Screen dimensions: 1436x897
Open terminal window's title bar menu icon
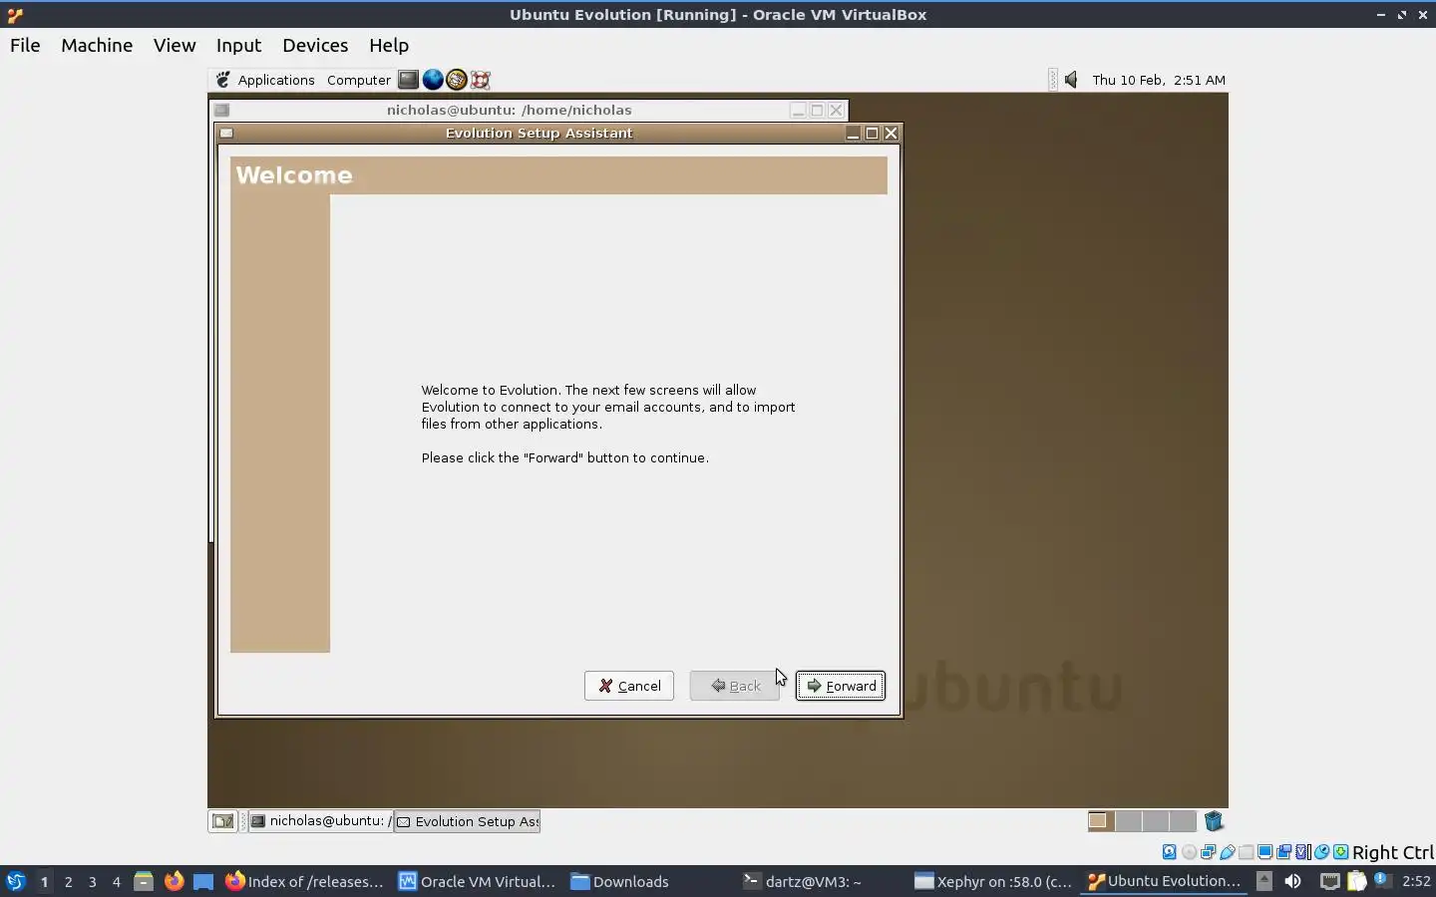point(221,110)
